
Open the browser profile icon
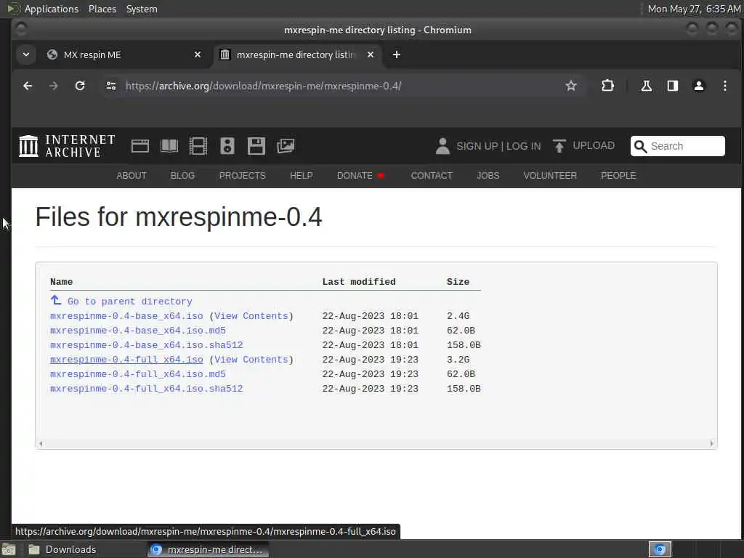coord(698,86)
